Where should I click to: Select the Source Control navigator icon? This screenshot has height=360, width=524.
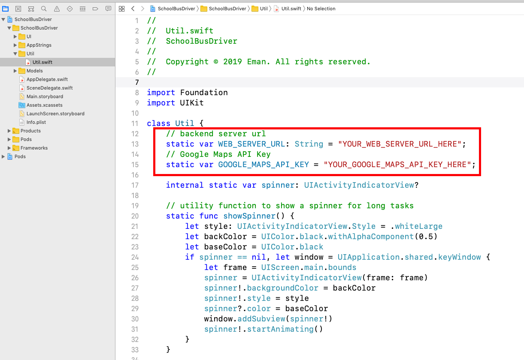pyautogui.click(x=18, y=8)
